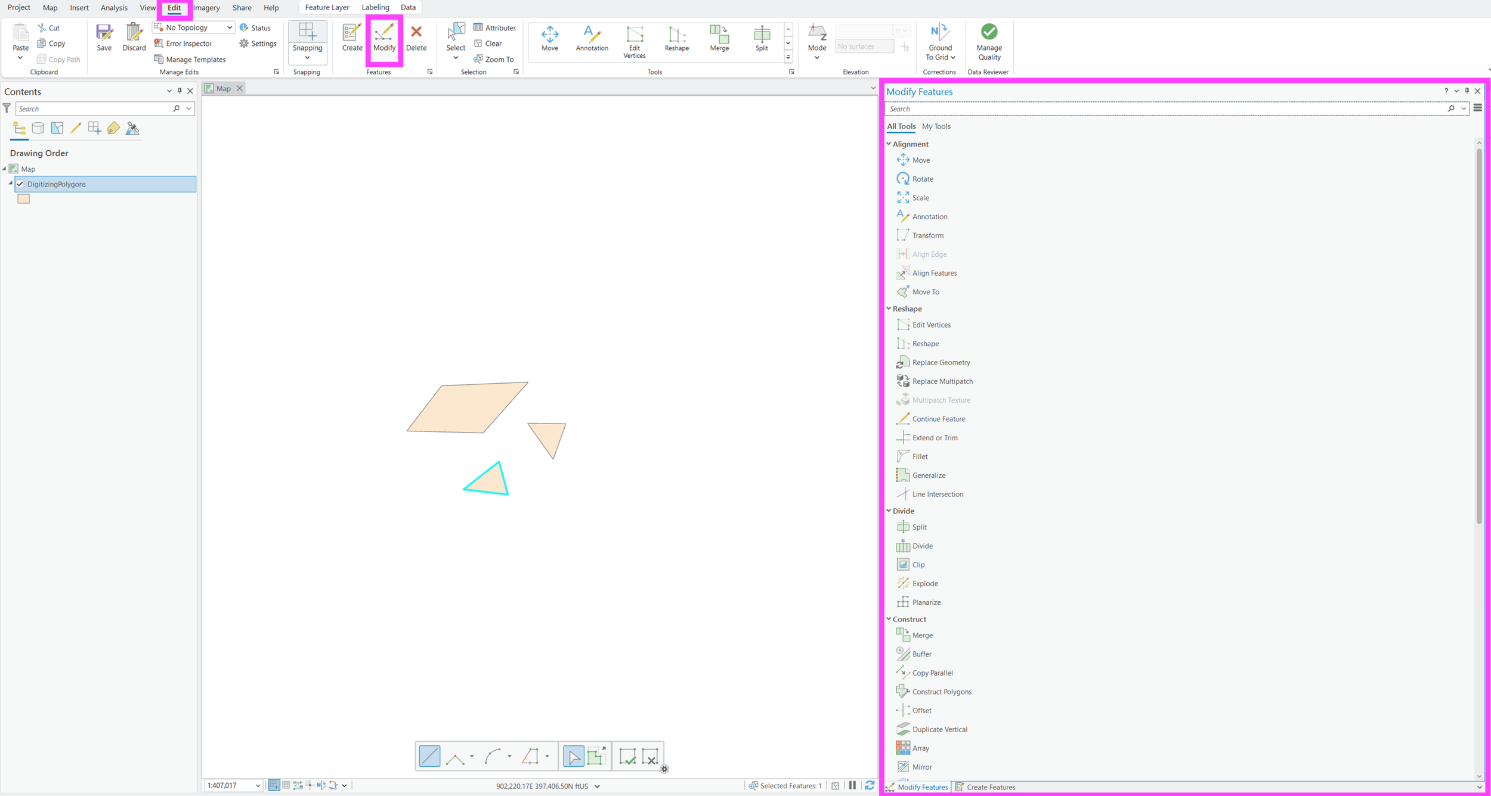
Task: Click the Merge tool in ribbon gallery
Action: [719, 38]
